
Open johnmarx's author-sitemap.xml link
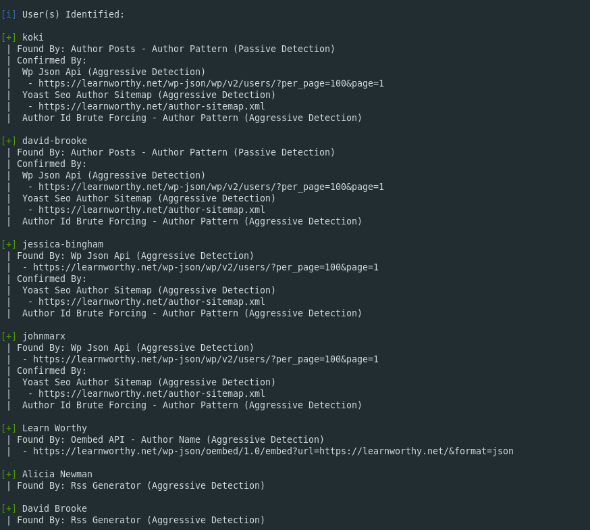[x=152, y=393]
